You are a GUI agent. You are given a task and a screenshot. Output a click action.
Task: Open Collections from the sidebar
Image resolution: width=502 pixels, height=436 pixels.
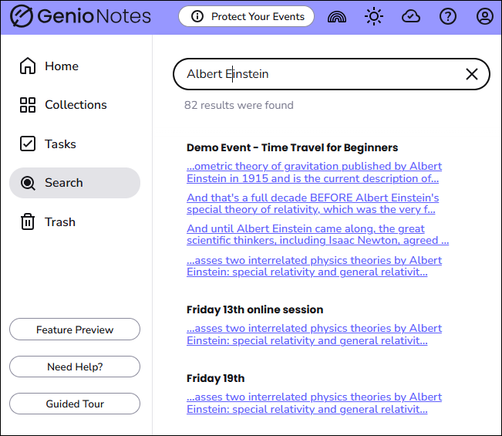[x=75, y=105]
